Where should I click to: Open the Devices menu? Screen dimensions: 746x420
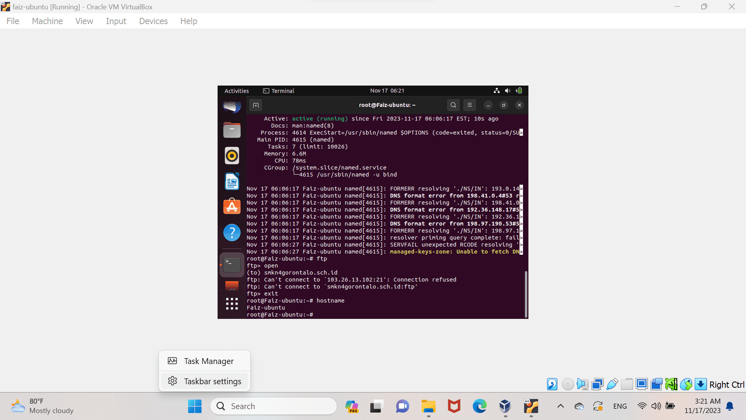tap(153, 21)
